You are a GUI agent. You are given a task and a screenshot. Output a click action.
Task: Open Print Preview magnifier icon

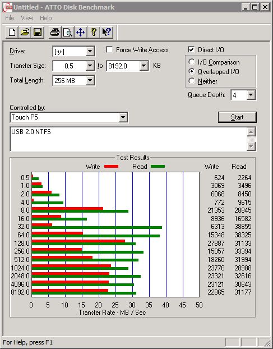[68, 33]
